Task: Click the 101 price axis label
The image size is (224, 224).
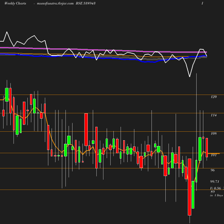Action: [214, 155]
